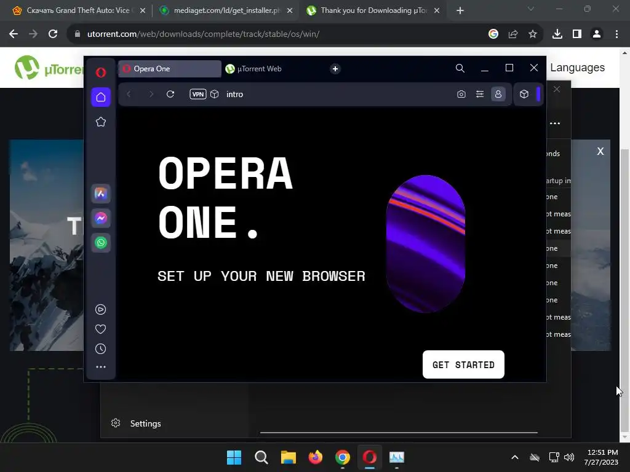Click the GET STARTED button

tap(463, 364)
